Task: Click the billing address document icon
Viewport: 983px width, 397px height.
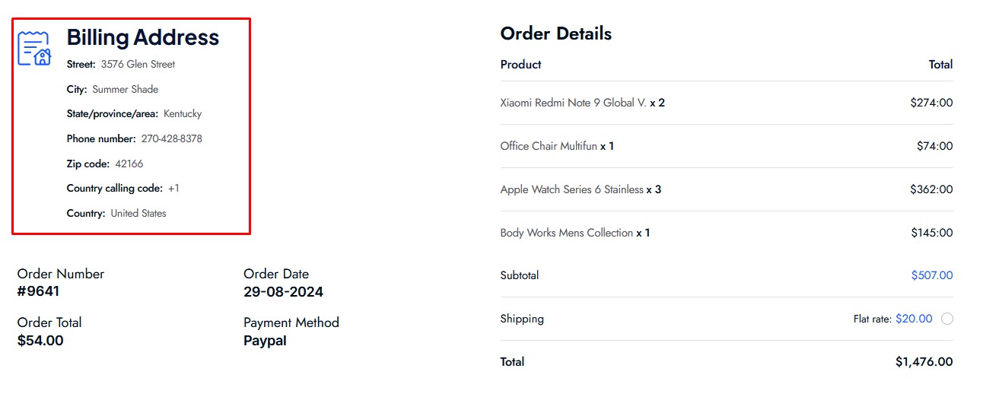Action: coord(34,49)
